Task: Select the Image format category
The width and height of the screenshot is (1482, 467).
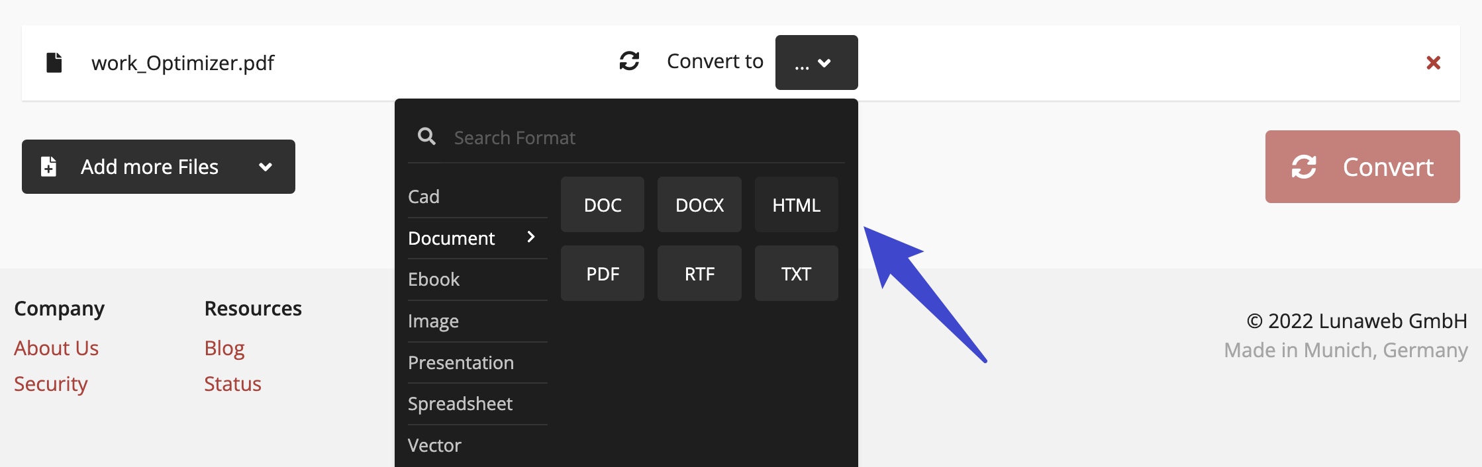Action: click(x=434, y=321)
